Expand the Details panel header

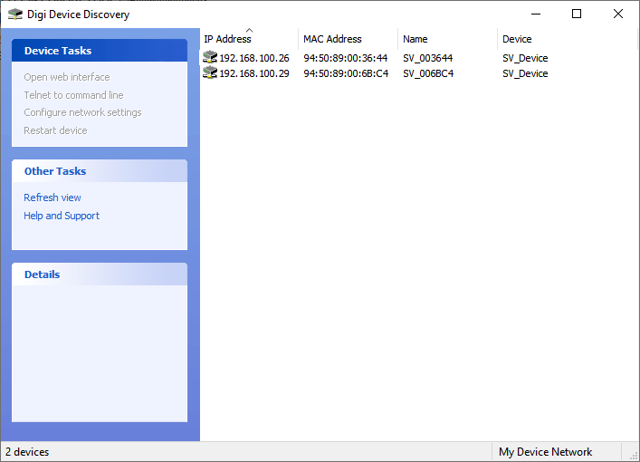(100, 274)
